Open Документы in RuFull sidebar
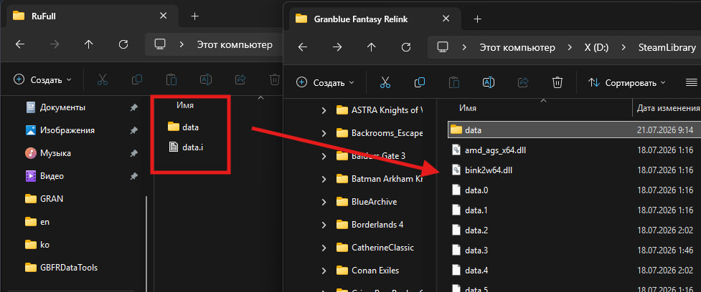This screenshot has height=292, width=701. 62,107
